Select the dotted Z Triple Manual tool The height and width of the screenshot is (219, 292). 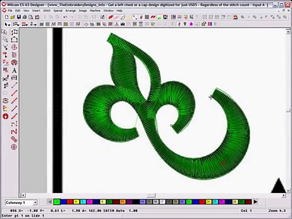pyautogui.click(x=14, y=124)
